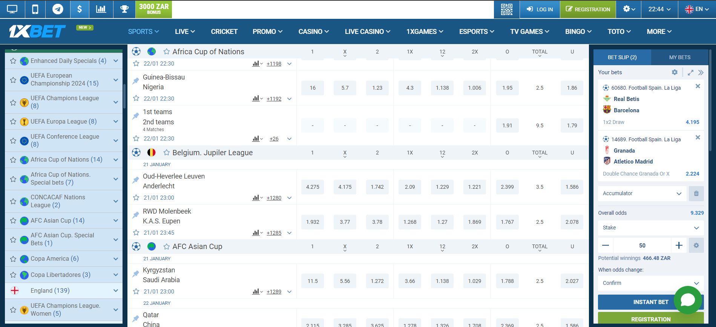
Task: Expand Copa Libertadores (3) in sidebar
Action: coord(116,275)
